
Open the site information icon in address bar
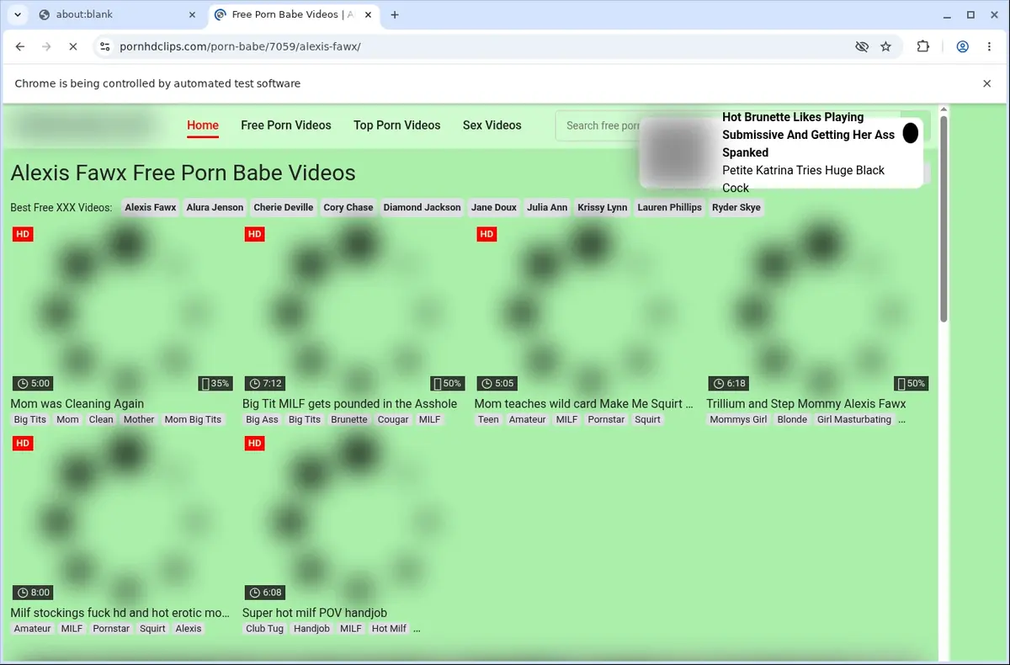(x=104, y=47)
